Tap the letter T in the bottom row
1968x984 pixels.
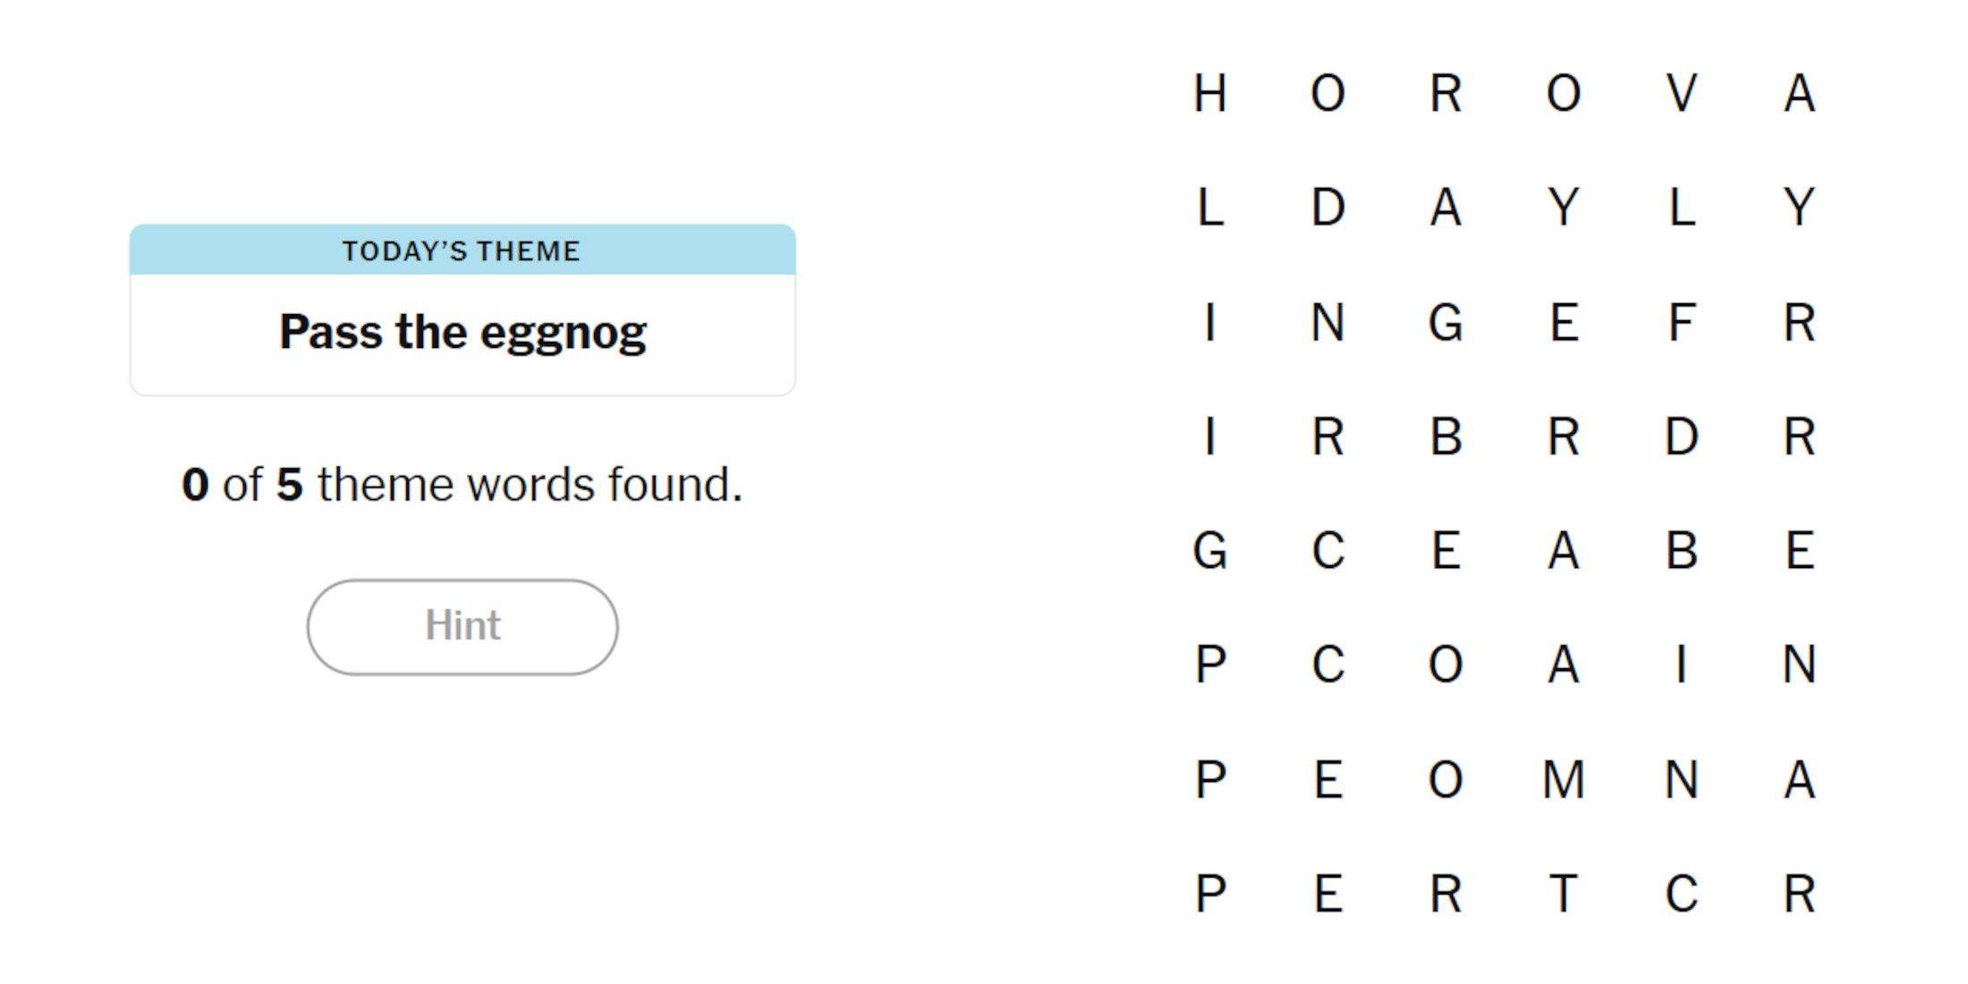pyautogui.click(x=1563, y=894)
